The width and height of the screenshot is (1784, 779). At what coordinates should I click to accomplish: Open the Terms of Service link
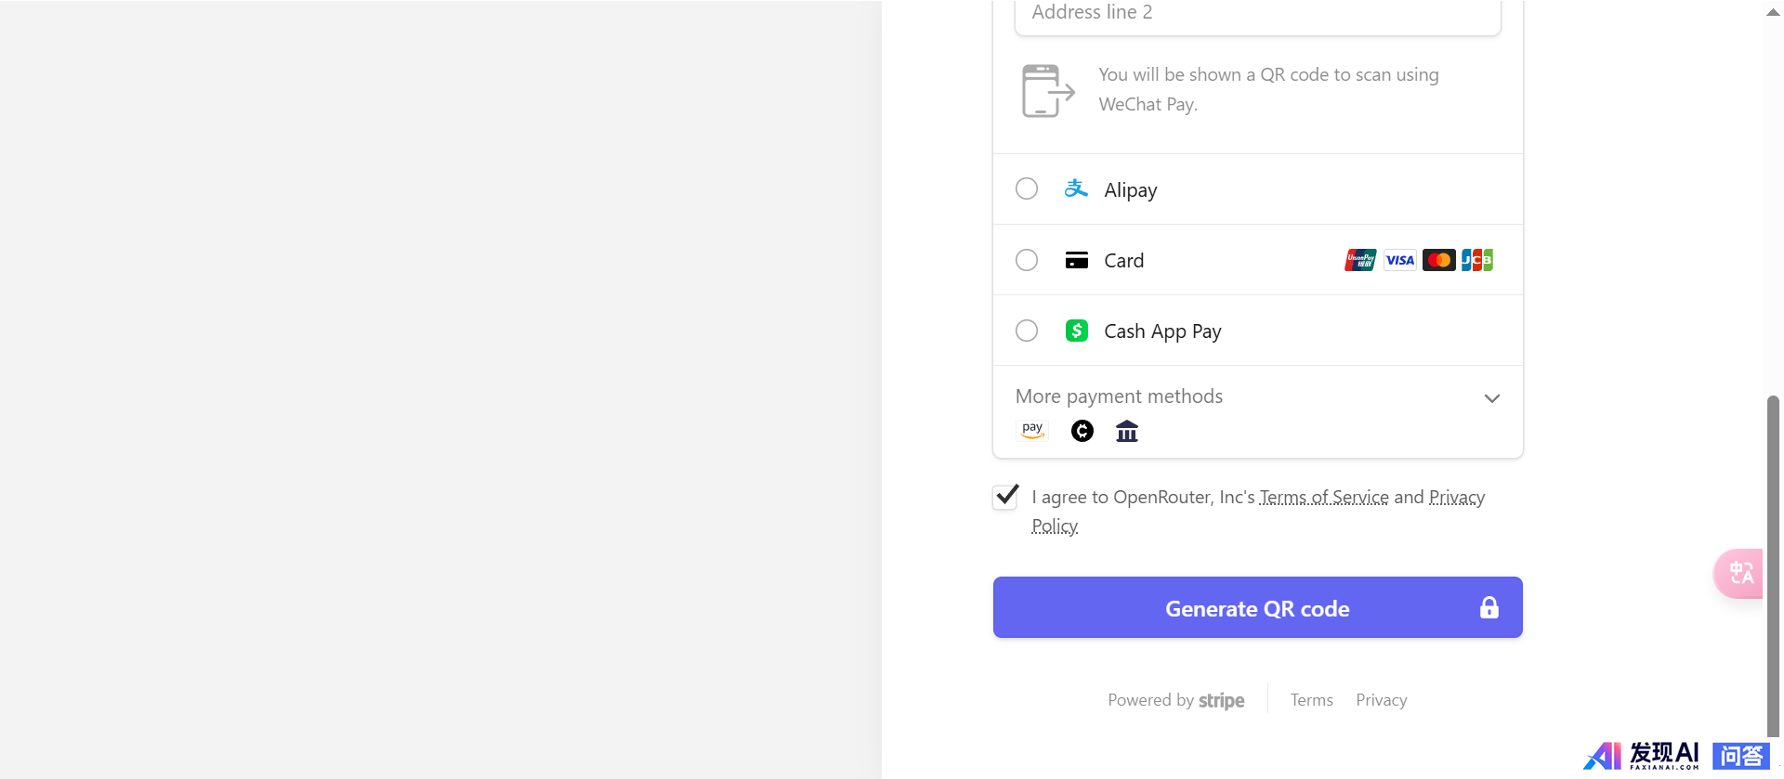click(1324, 497)
